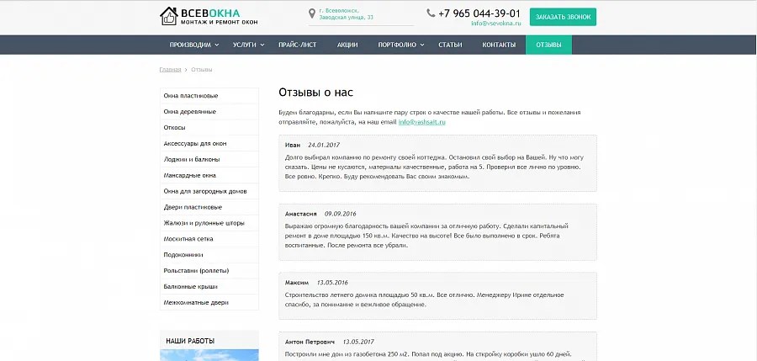
Task: Open Жалюзи и рулонные шторы
Action: pos(209,223)
